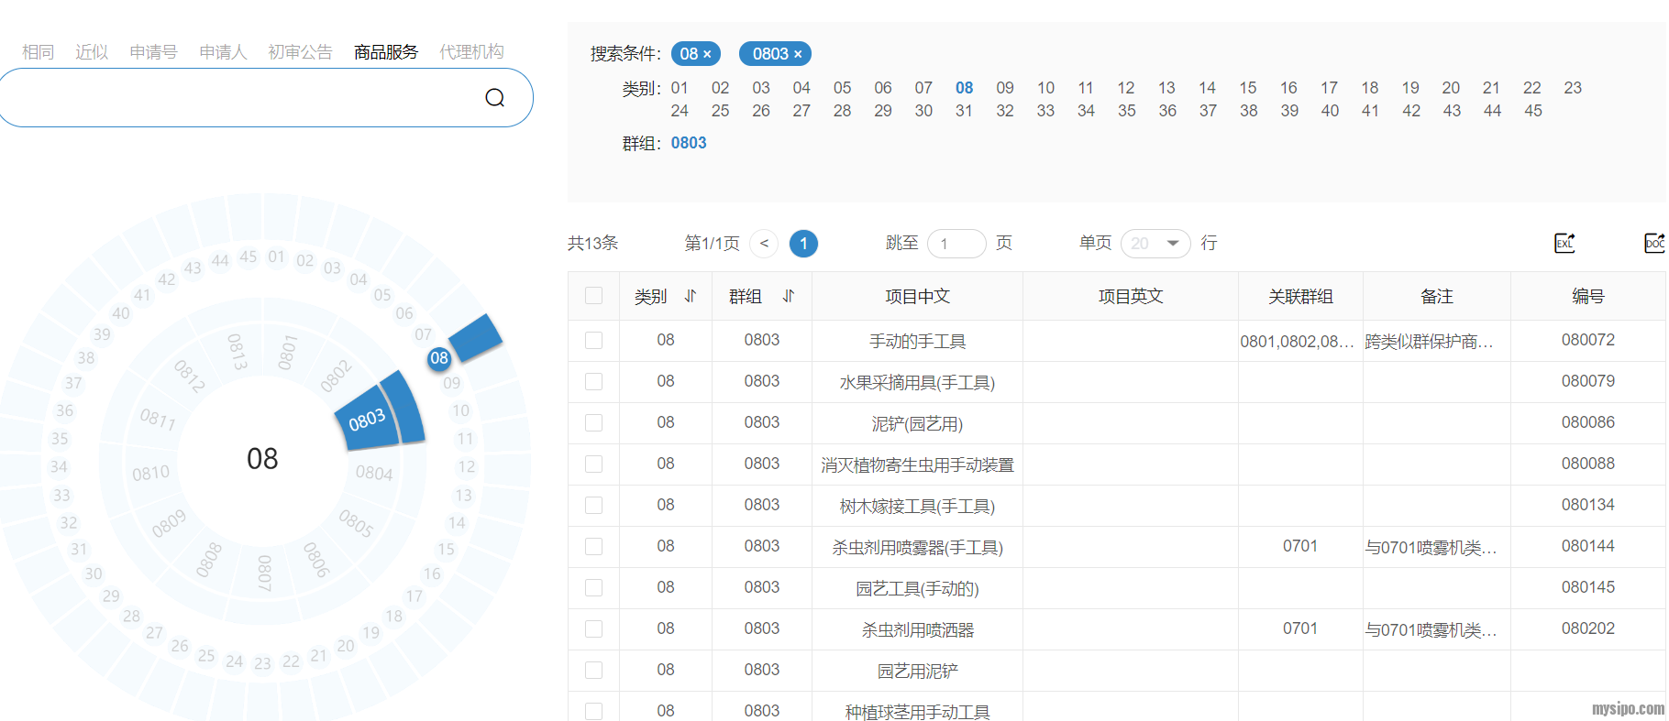Click the search magnifier icon
The height and width of the screenshot is (721, 1669).
494,98
